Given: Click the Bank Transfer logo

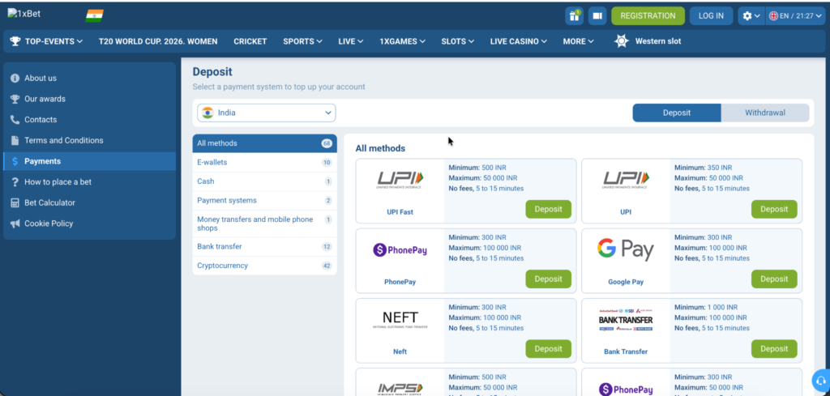Looking at the screenshot, I should click(626, 319).
